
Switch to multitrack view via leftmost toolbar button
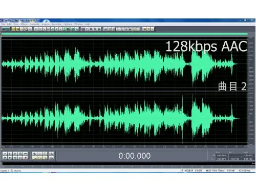(6, 29)
